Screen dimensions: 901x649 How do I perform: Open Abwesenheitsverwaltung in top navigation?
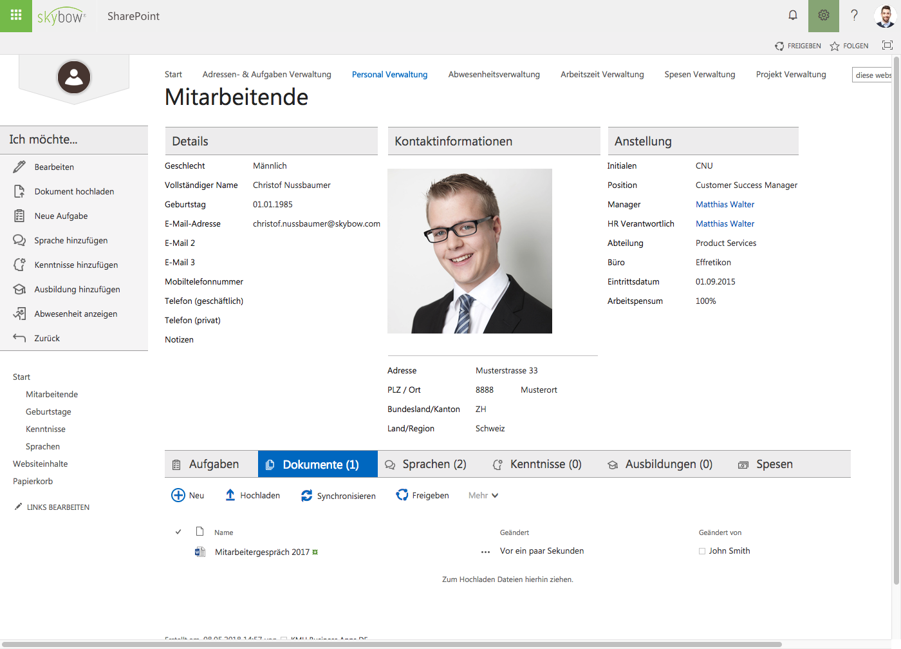click(x=494, y=75)
